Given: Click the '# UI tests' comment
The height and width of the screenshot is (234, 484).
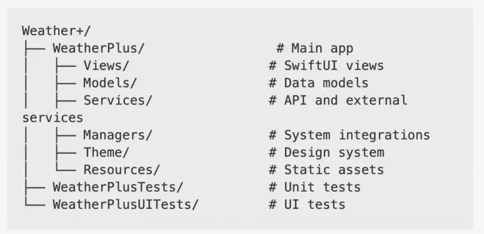Looking at the screenshot, I should 307,204.
